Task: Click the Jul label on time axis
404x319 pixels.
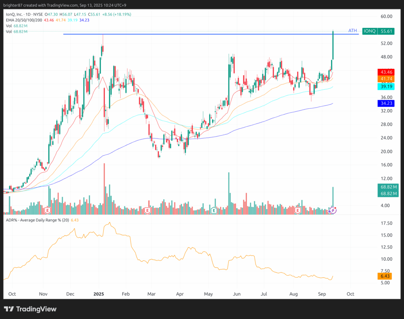Action: pos(264,294)
